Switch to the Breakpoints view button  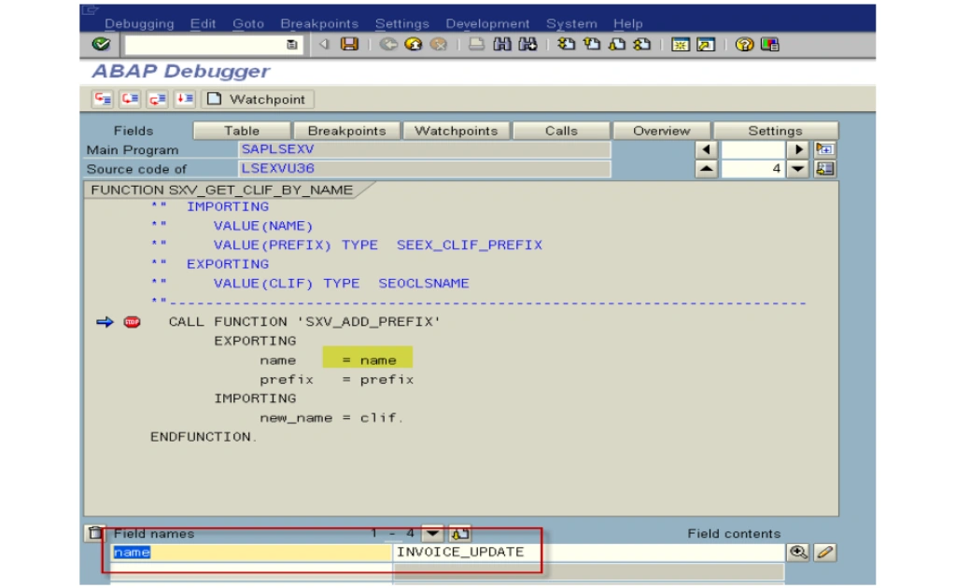click(346, 131)
